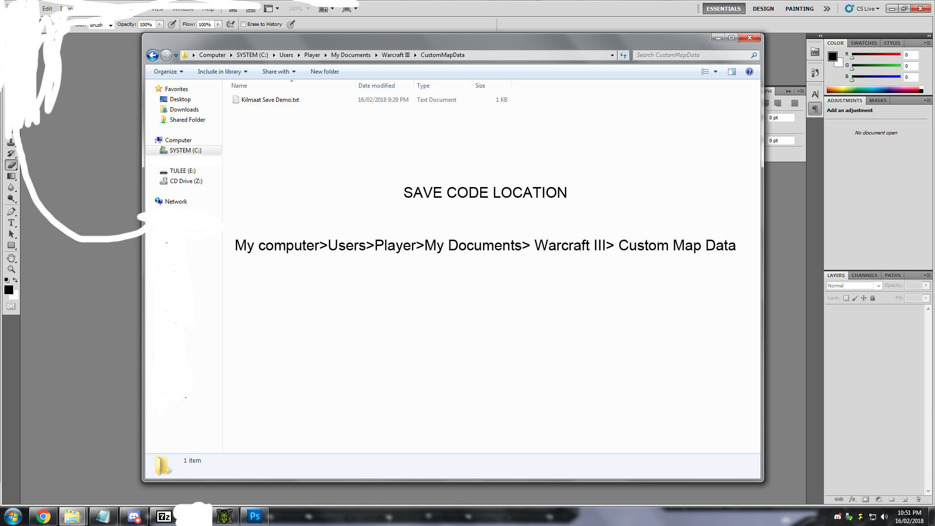The image size is (935, 526).
Task: Toggle Quick Mask mode
Action: (11, 306)
